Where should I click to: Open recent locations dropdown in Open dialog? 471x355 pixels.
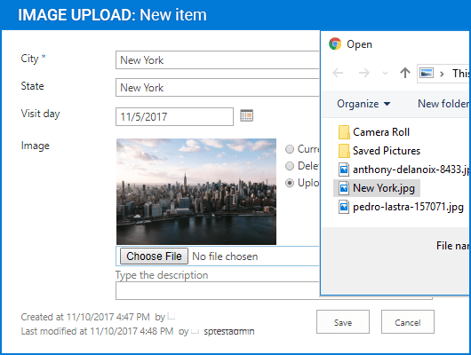pos(385,73)
